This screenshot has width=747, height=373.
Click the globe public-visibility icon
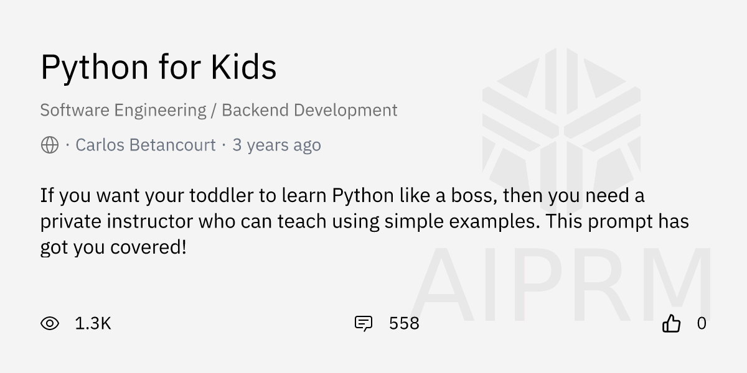click(49, 145)
